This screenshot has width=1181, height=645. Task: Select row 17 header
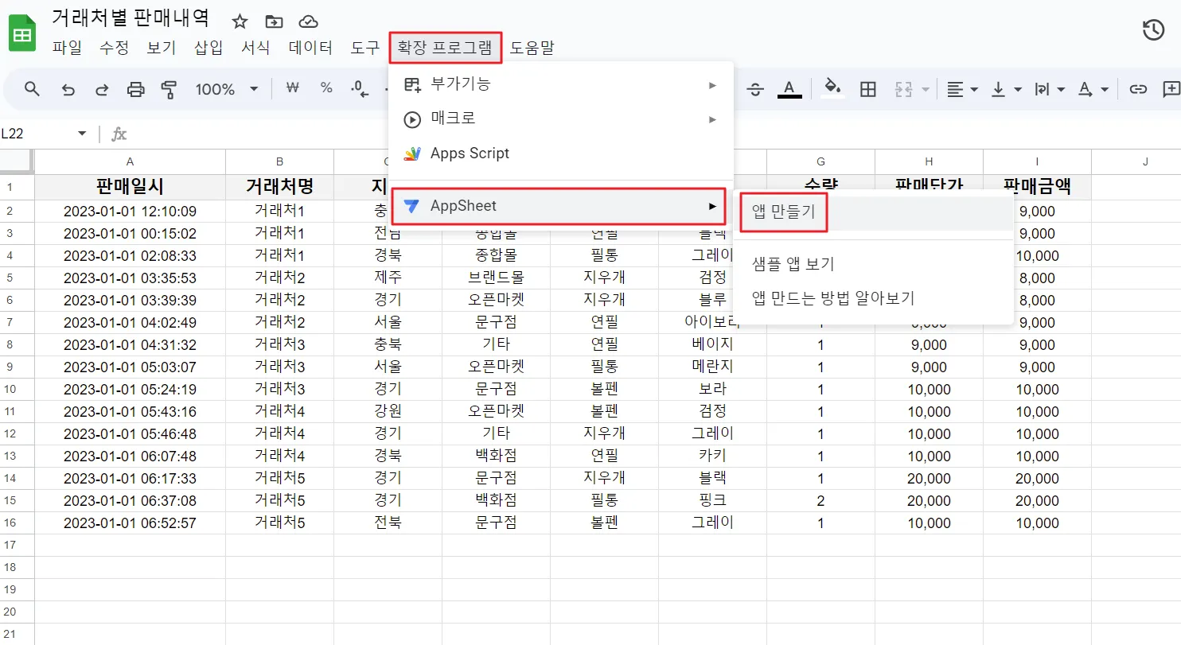17,545
